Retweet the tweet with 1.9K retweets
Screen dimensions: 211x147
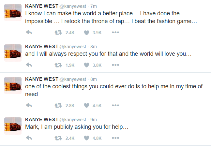[x=58, y=65]
